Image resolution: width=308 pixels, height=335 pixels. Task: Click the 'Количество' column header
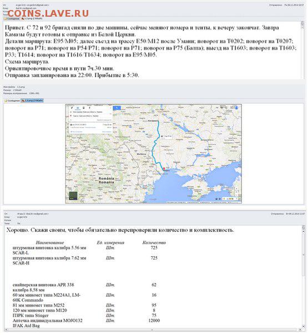154,242
